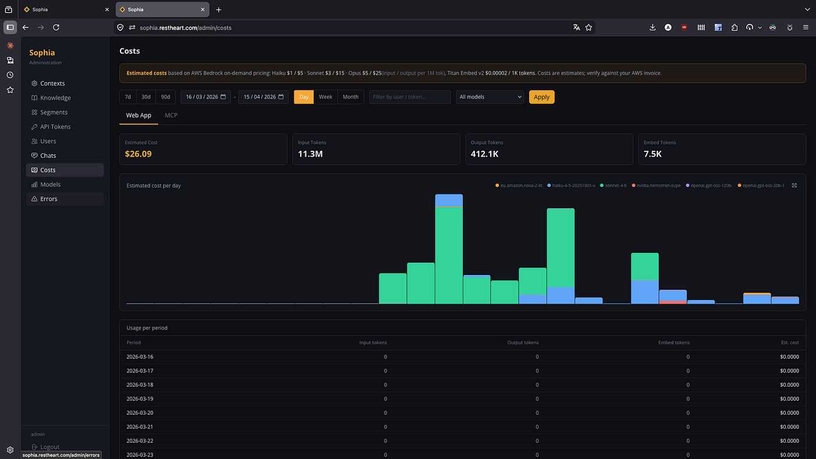Switch to the Web App tab

point(139,115)
